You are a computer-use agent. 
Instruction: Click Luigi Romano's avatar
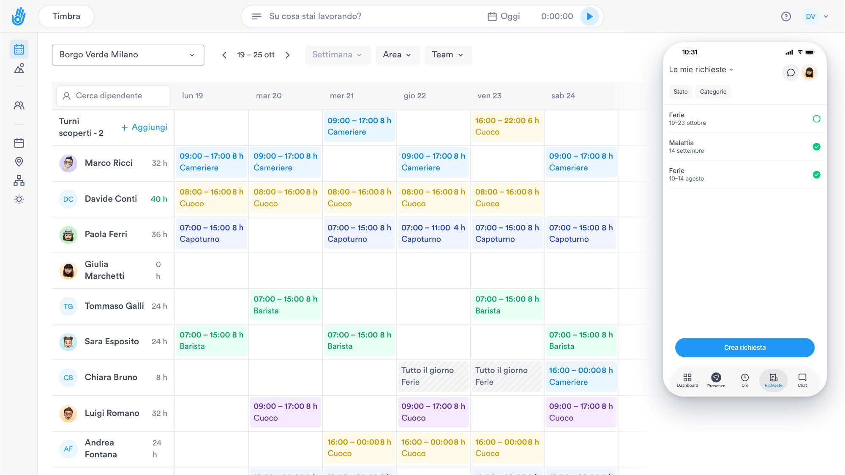(68, 413)
